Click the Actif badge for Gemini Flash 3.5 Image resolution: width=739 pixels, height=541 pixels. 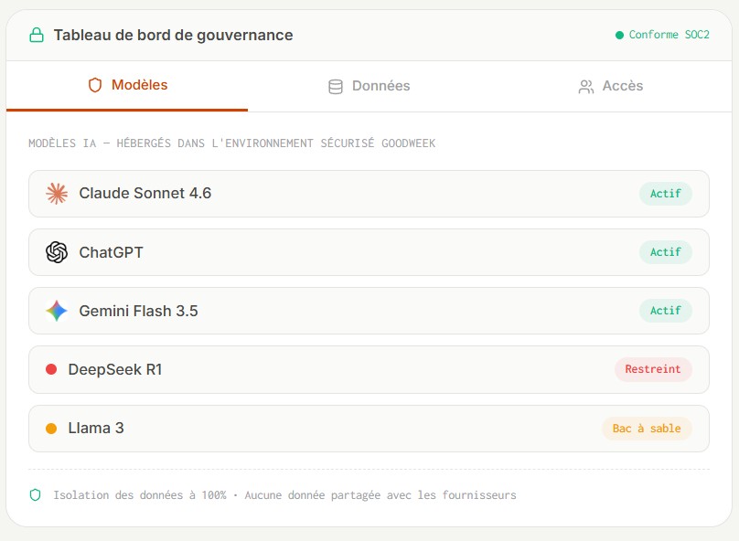pos(666,311)
